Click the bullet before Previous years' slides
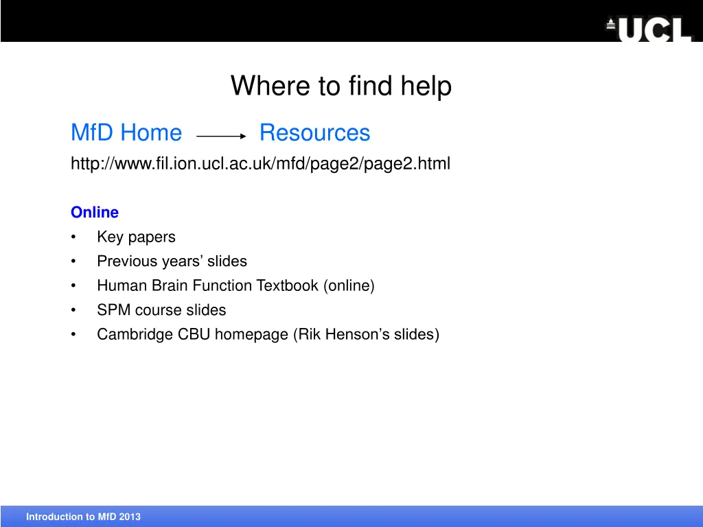 pos(73,261)
